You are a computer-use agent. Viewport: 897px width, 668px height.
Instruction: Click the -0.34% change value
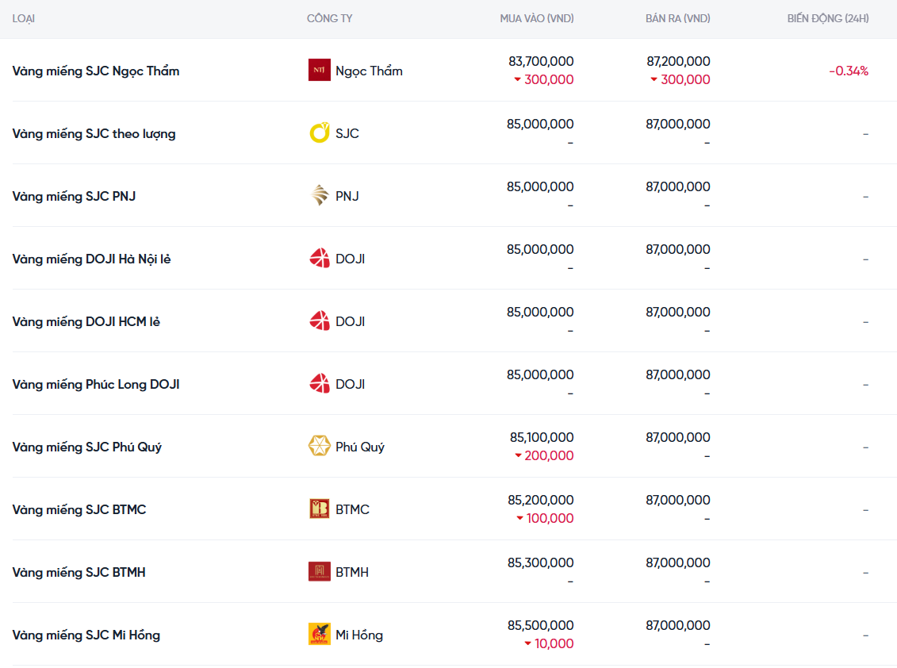pos(849,71)
